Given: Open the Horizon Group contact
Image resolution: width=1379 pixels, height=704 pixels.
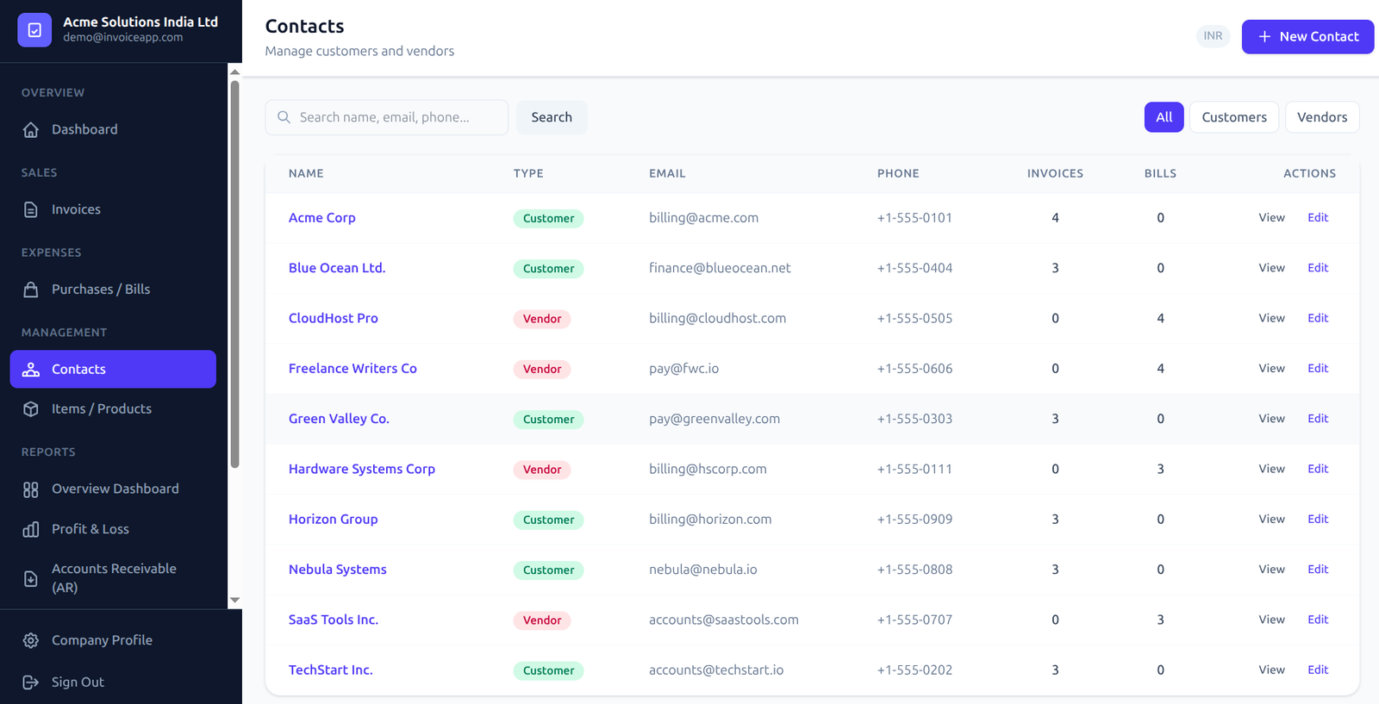Looking at the screenshot, I should (x=333, y=519).
